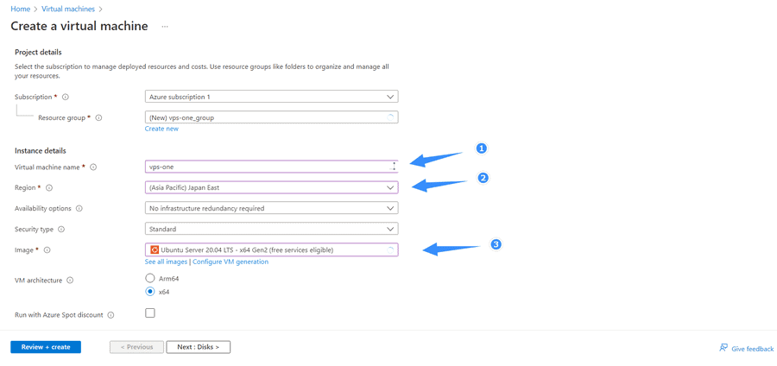Open the Availability options dropdown
Screen dimensions: 777x366
(x=272, y=209)
